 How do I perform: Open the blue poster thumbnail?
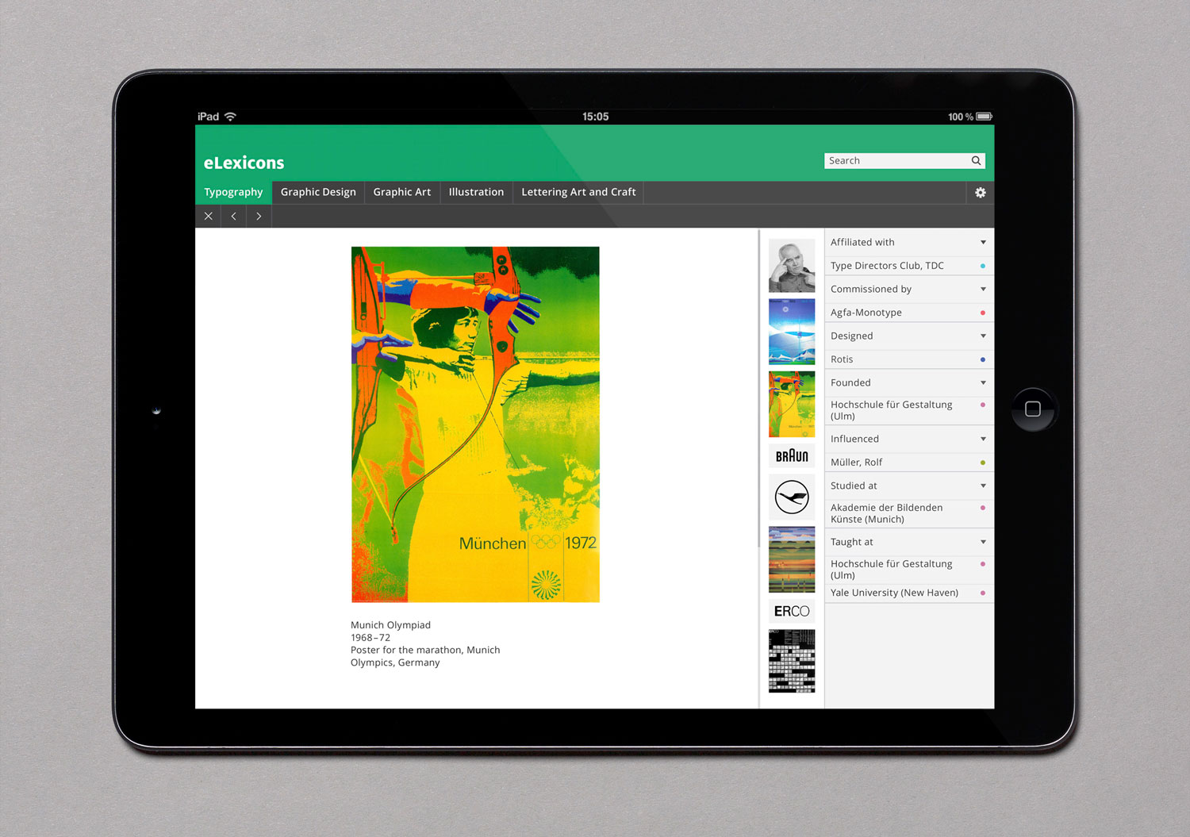792,332
